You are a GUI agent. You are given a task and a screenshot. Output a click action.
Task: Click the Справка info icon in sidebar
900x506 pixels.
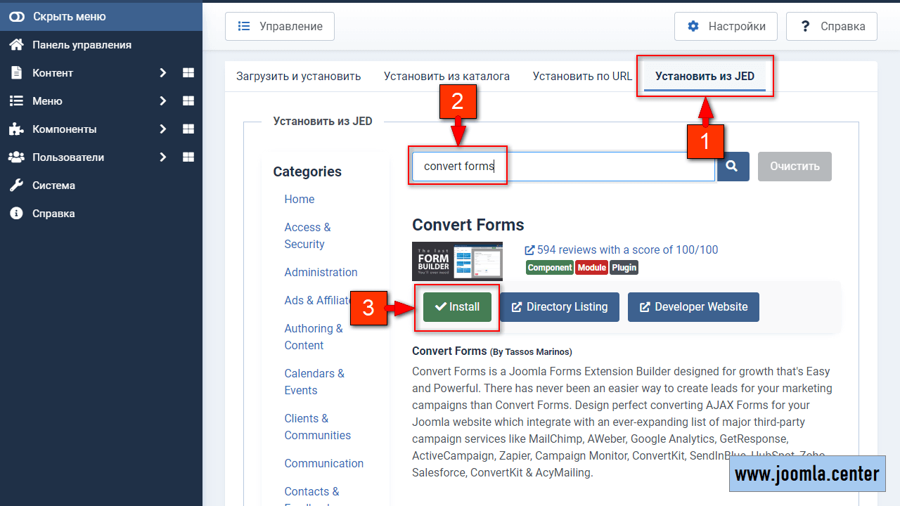click(x=16, y=214)
